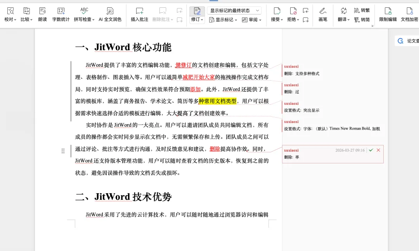The height and width of the screenshot is (251, 419).
Task: Convert text with 转繁
Action: coord(362,10)
